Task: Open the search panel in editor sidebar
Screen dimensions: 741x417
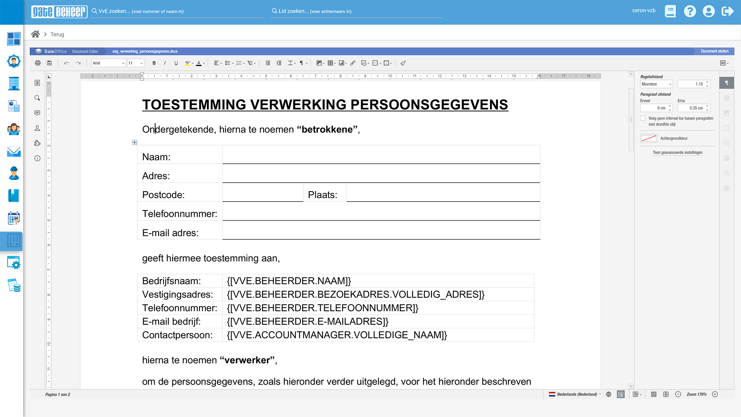Action: (37, 98)
